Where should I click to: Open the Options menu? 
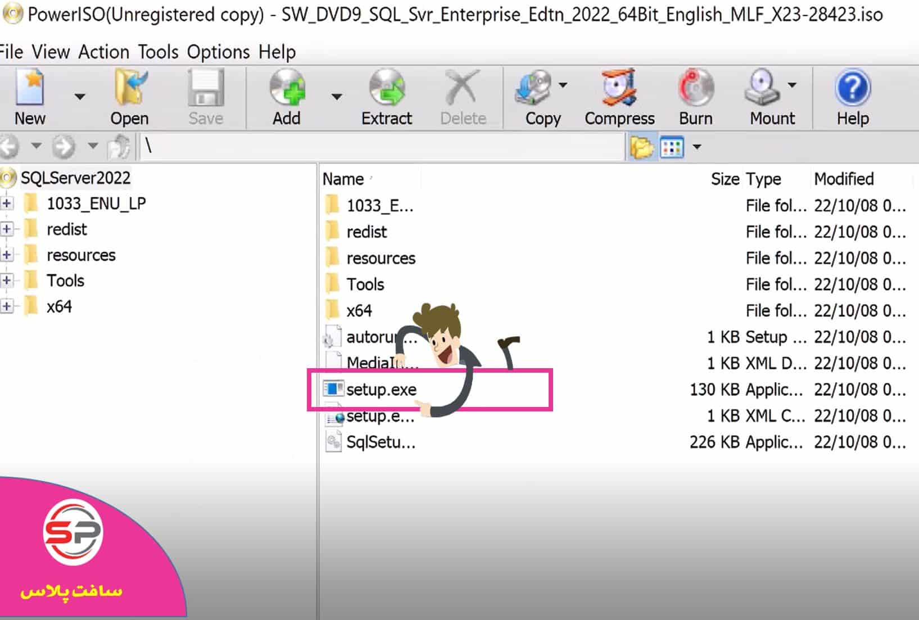pos(219,52)
